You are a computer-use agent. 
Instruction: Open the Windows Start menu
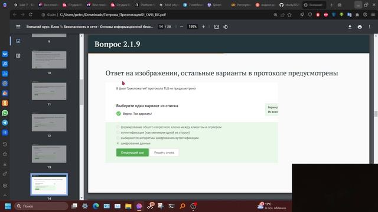pos(8,206)
